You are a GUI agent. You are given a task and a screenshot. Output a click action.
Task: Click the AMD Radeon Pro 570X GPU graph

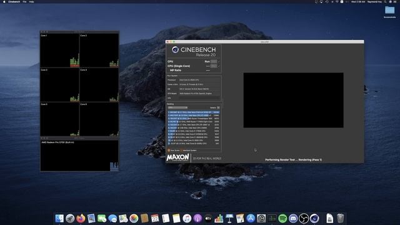tap(79, 156)
